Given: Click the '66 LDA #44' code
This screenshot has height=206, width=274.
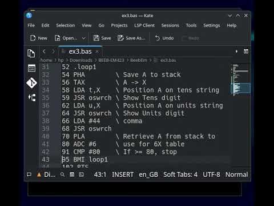Looking at the screenshot, I should pyautogui.click(x=81, y=121).
